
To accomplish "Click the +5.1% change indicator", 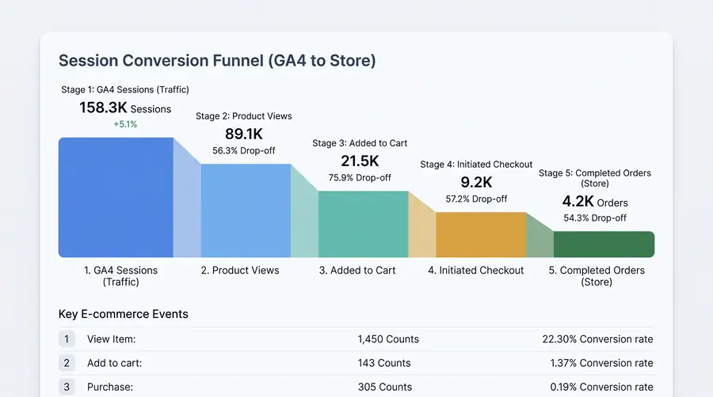I will 125,124.
